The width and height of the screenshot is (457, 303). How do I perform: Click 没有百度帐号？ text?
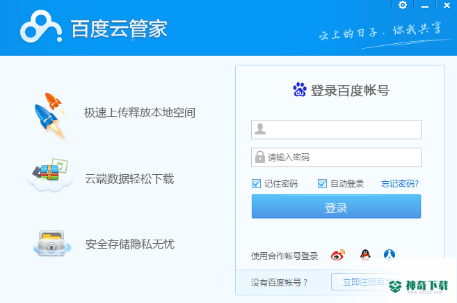click(x=279, y=282)
